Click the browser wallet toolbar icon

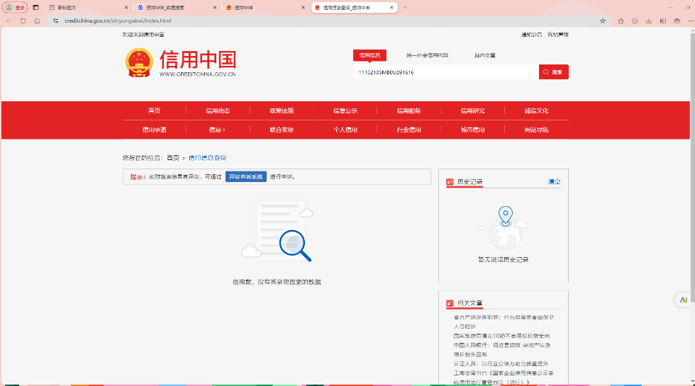click(x=677, y=21)
